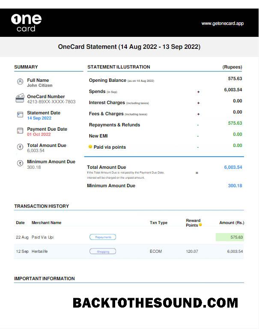This screenshot has width=259, height=329.
Task: Click the Txn Type column header
Action: [158, 223]
